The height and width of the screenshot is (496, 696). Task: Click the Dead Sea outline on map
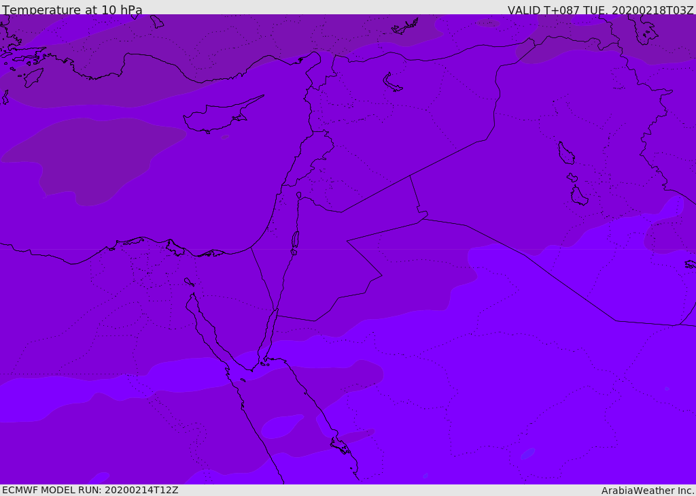(295, 242)
